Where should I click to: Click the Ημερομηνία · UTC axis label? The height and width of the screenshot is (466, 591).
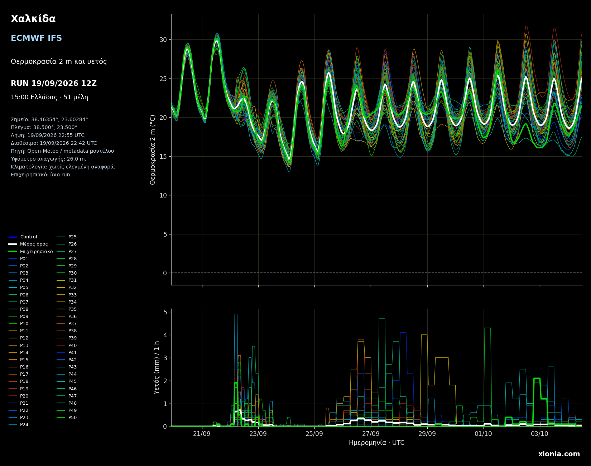coord(377,443)
